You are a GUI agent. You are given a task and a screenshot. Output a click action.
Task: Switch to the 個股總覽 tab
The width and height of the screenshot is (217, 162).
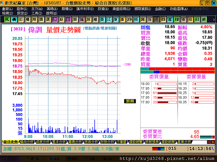click(136, 142)
